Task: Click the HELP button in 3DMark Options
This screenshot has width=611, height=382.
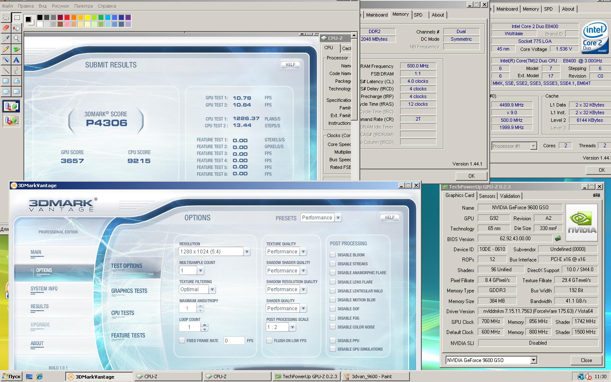Action: tap(390, 217)
